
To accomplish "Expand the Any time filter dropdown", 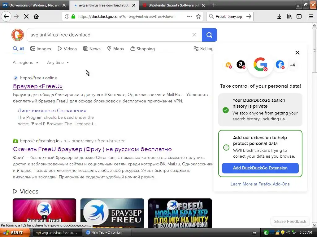I will 58,62.
